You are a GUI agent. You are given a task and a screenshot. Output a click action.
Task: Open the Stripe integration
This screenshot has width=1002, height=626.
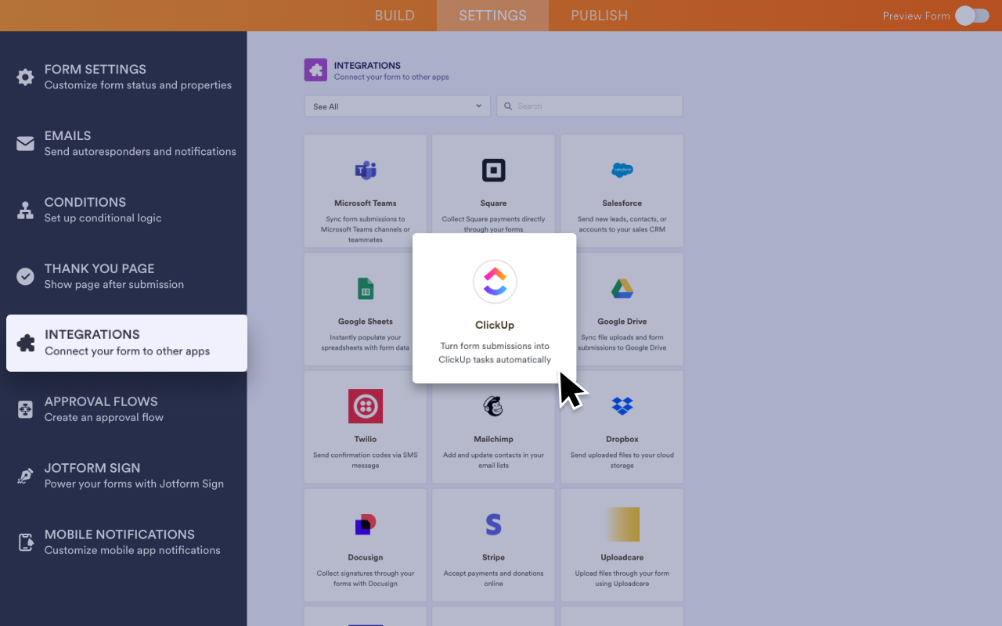click(493, 523)
